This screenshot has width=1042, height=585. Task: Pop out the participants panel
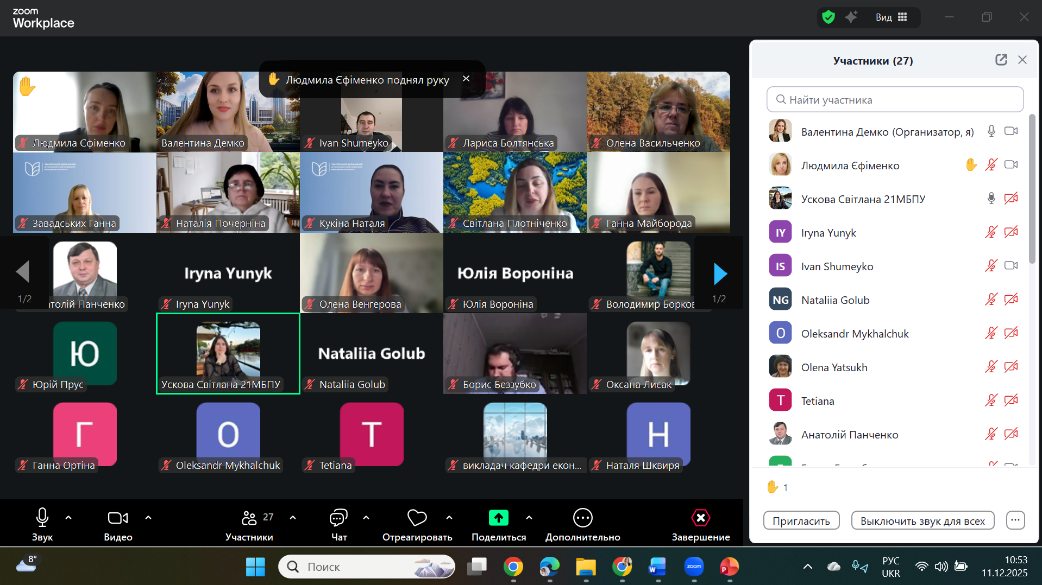[x=1001, y=60]
